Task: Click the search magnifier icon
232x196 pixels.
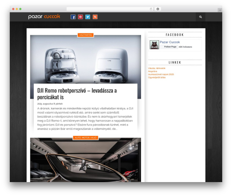Action: [200, 17]
